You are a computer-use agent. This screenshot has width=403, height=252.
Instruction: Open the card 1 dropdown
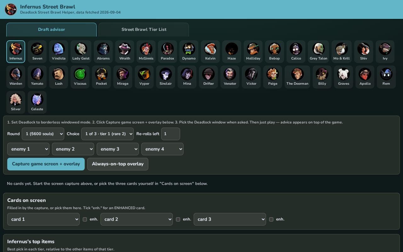(43, 219)
